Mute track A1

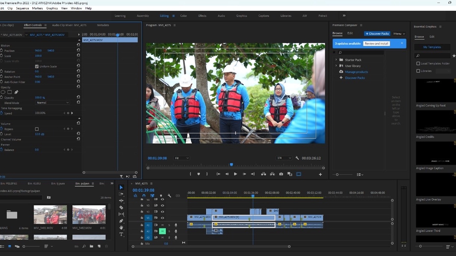pos(162,225)
